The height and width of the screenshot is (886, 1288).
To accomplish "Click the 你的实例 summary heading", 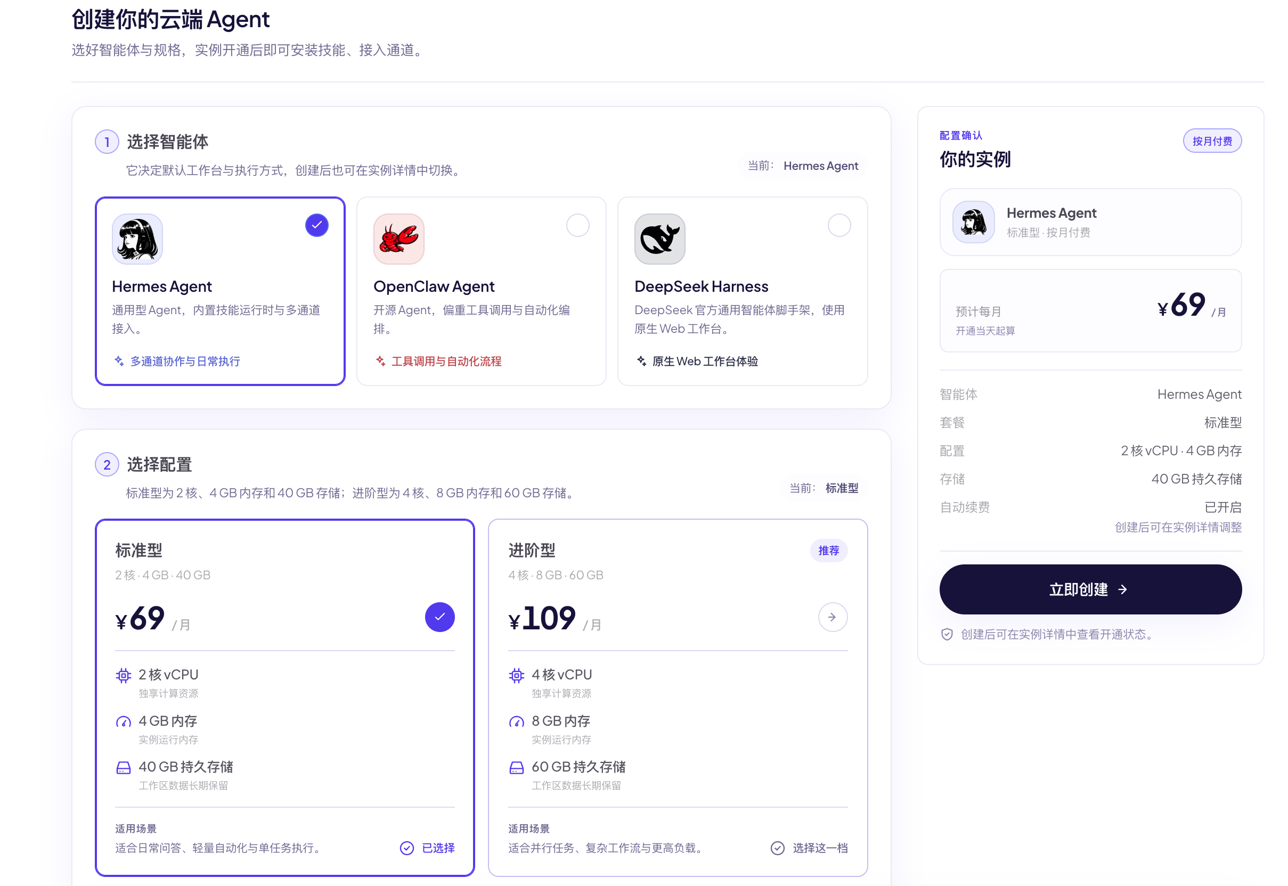I will click(x=975, y=159).
